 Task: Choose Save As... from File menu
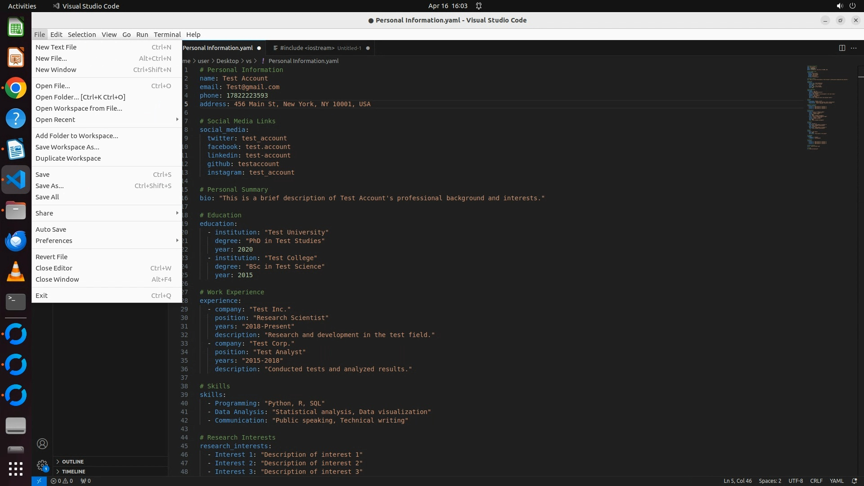[x=49, y=186]
